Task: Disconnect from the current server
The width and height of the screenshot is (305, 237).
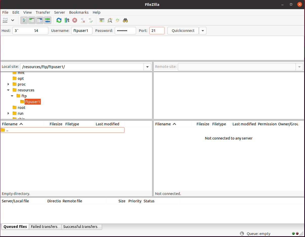Action: coord(83,20)
